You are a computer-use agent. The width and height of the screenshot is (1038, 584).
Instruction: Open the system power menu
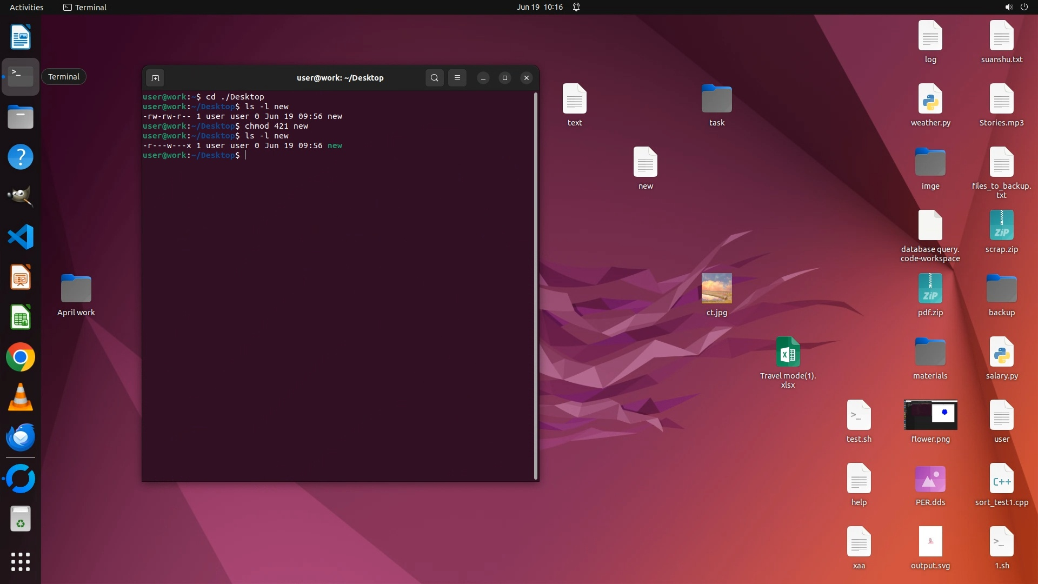click(1024, 7)
